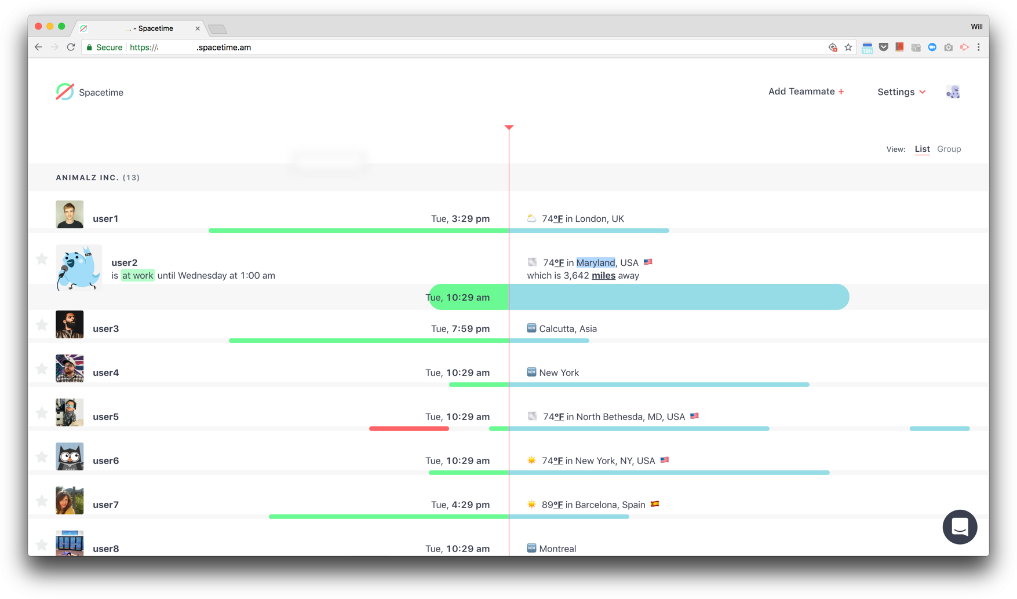Click the Tue, 4:29 pm time for user7
Screen dimensions: 1017x599
(460, 505)
